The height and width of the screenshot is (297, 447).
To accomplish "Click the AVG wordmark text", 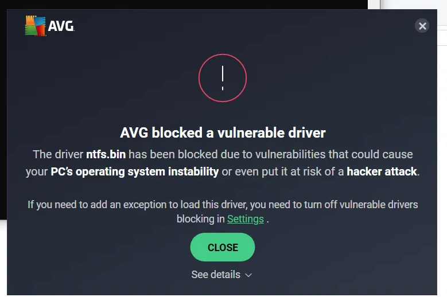I will tap(61, 26).
